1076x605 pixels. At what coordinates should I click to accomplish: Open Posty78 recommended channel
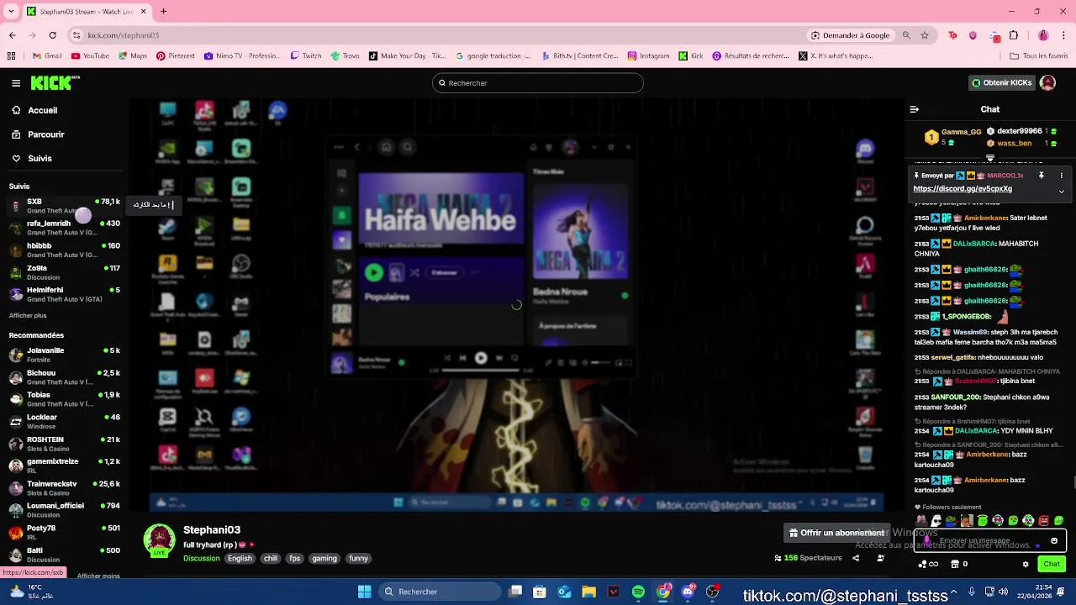pyautogui.click(x=64, y=533)
